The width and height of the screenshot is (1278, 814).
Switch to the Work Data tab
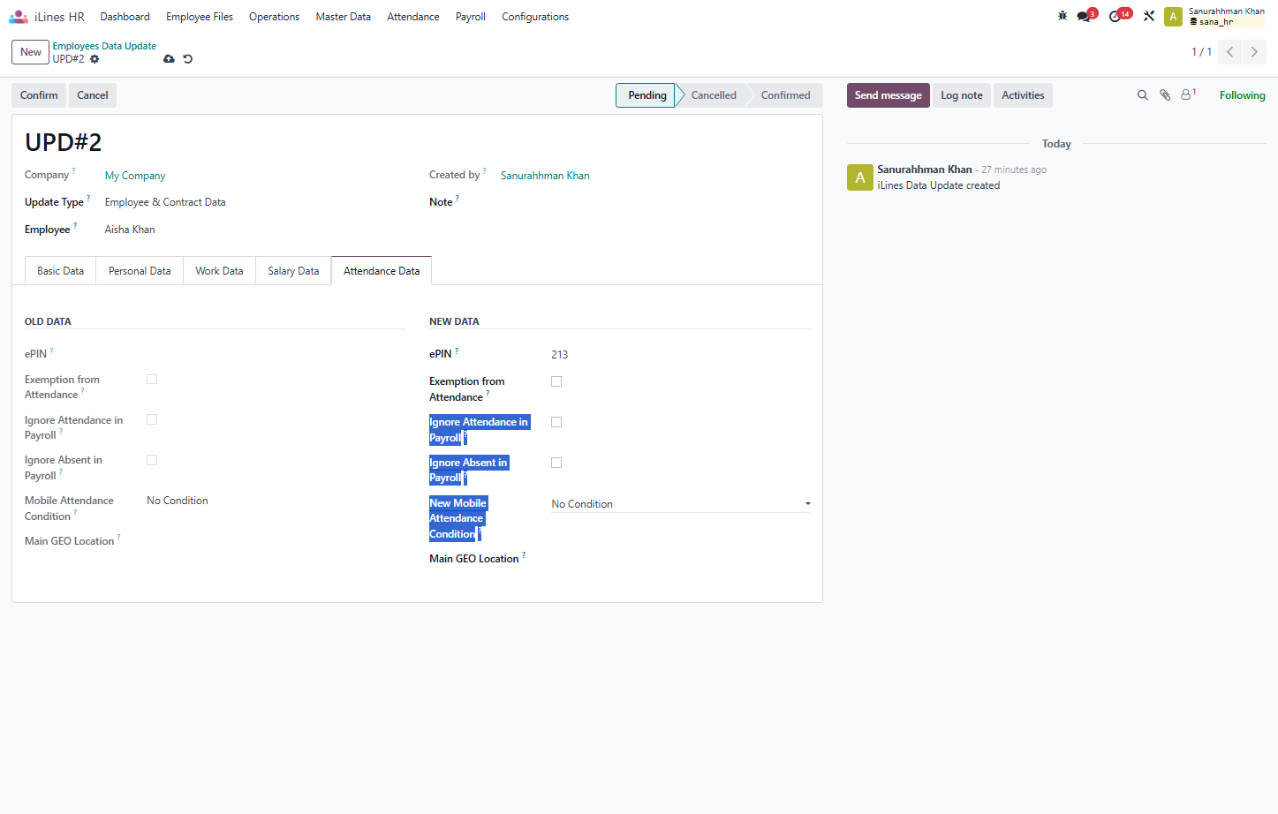click(219, 271)
